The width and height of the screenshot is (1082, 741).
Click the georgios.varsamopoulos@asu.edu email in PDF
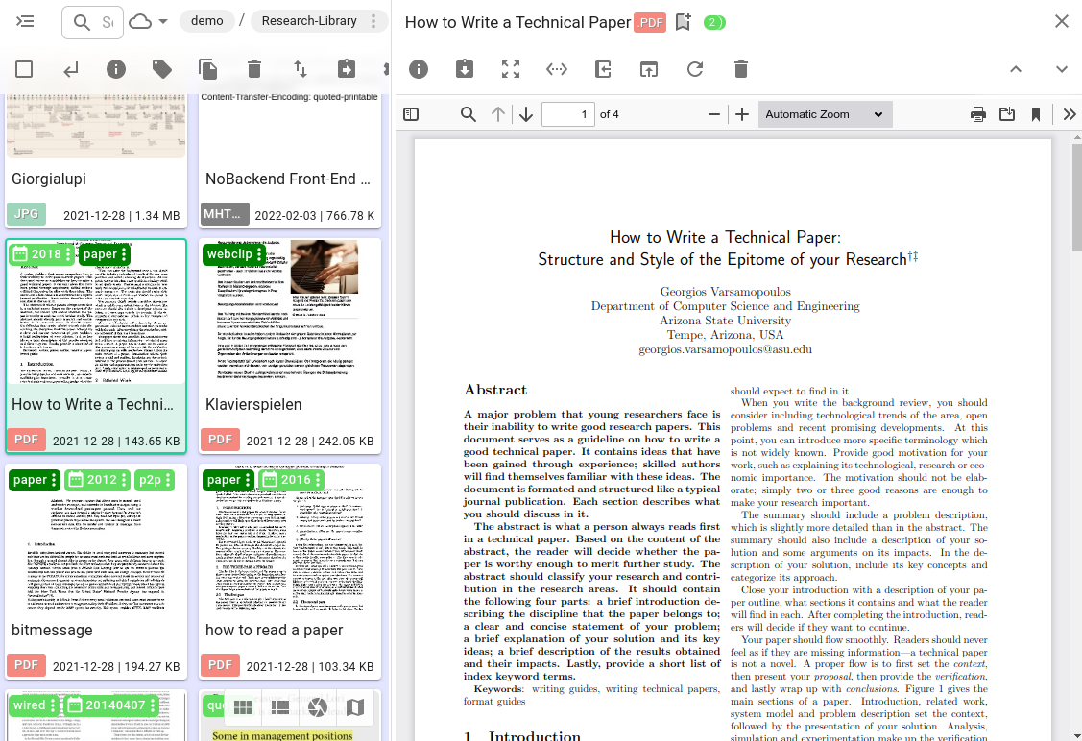tap(725, 349)
